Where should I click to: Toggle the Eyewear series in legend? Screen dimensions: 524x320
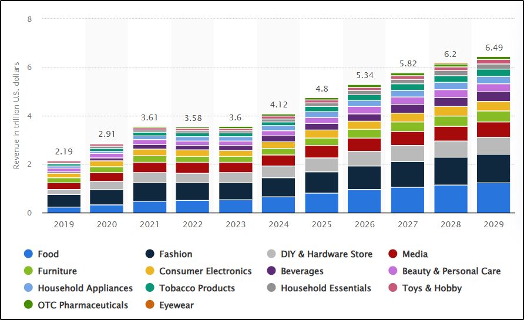176,305
